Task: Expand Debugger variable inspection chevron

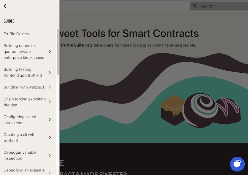Action: [50, 155]
